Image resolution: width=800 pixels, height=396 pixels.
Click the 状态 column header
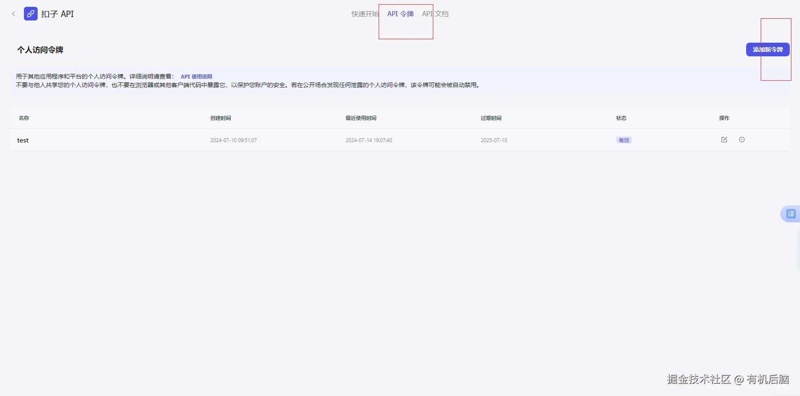(x=621, y=118)
